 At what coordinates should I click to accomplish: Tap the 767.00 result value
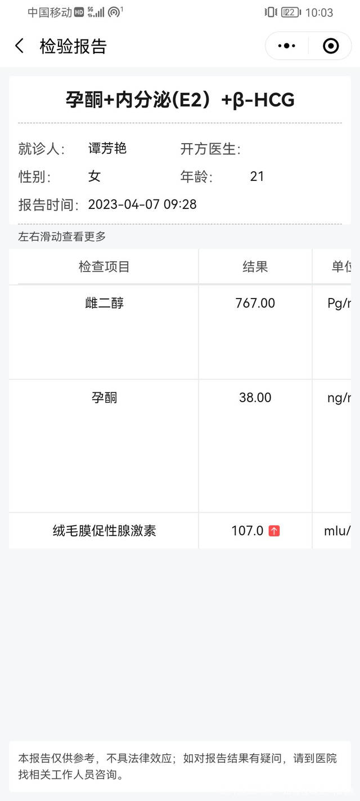tap(255, 304)
